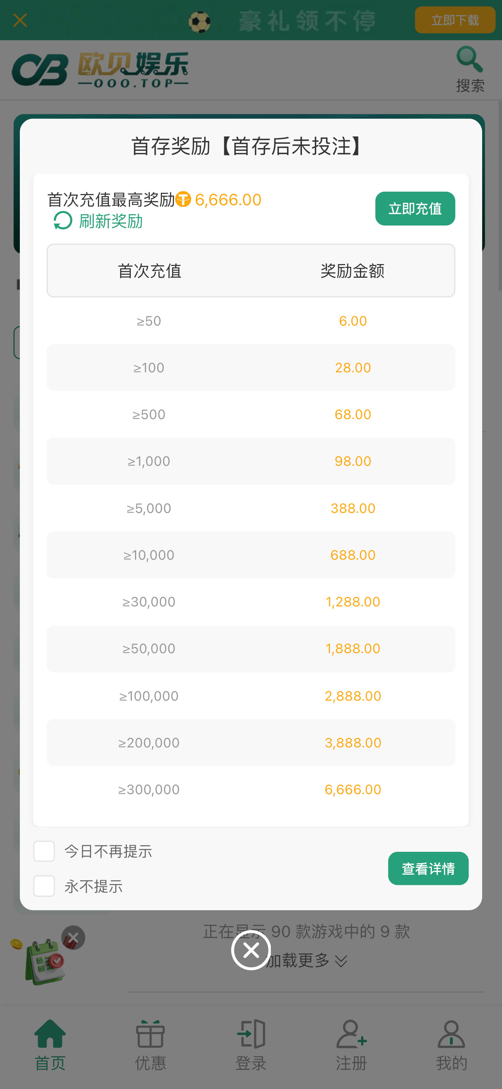Click the refresh reward circular arrow icon
The image size is (502, 1089).
point(63,221)
